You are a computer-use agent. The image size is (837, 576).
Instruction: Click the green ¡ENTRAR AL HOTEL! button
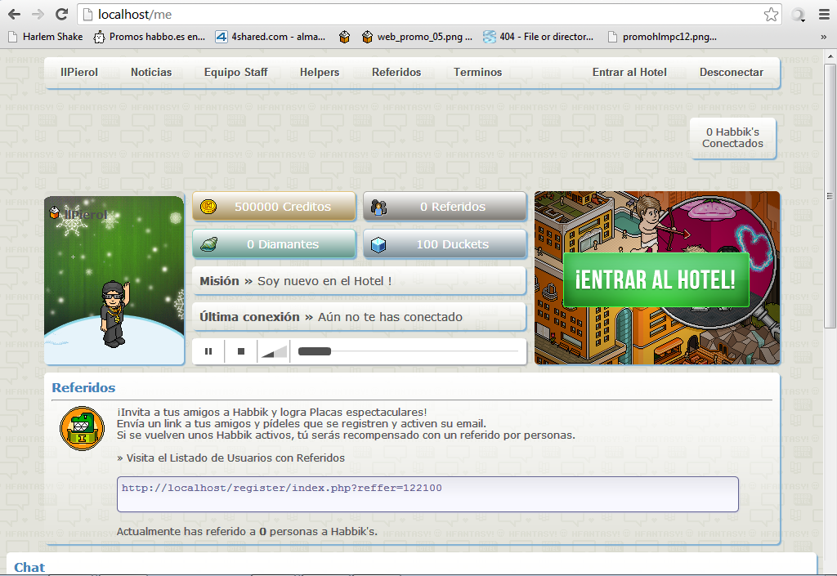656,280
